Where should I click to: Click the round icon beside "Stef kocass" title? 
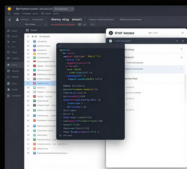(111, 33)
